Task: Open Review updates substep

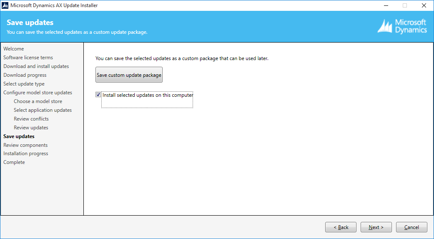Action: (31, 128)
